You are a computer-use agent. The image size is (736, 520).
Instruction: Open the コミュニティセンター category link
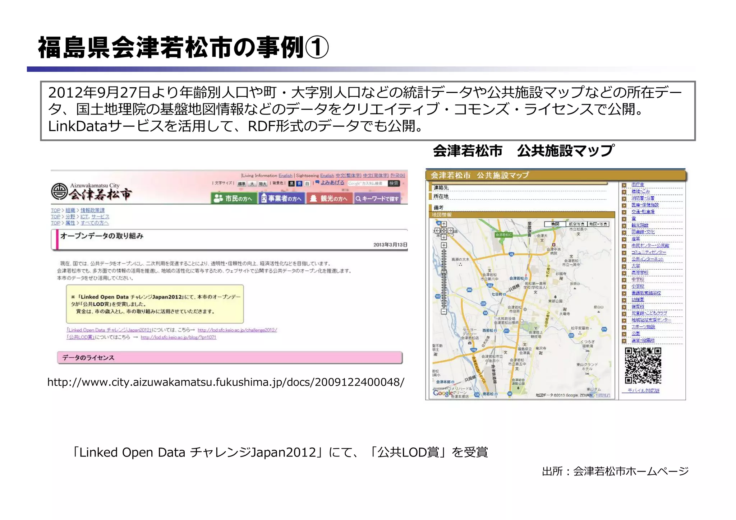pos(649,252)
